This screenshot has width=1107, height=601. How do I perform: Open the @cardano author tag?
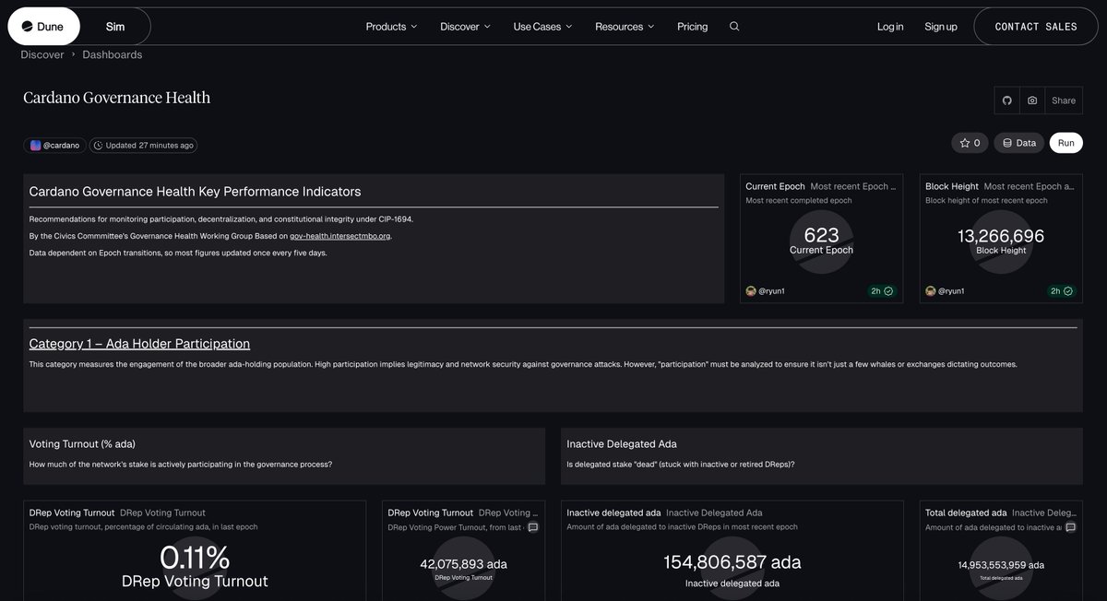(54, 146)
